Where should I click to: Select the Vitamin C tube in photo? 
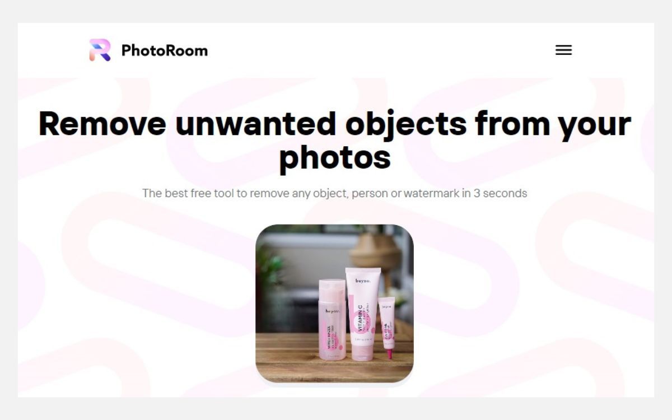pyautogui.click(x=363, y=314)
